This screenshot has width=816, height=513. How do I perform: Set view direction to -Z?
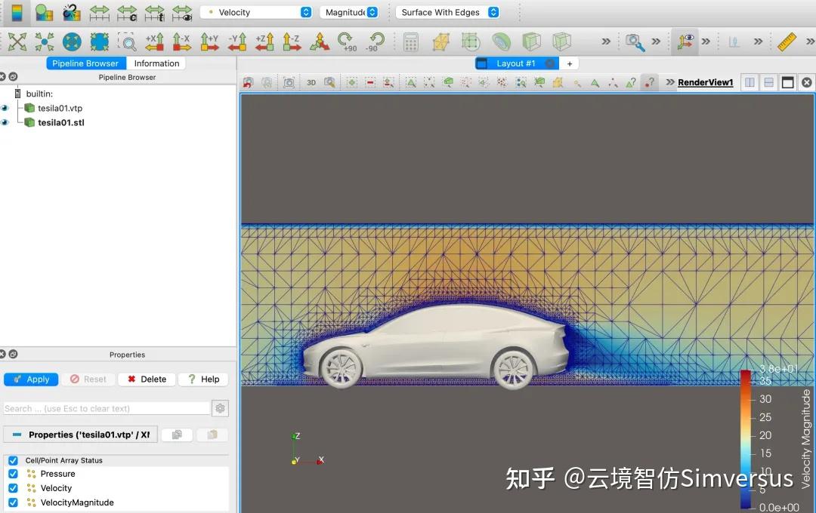coord(292,41)
